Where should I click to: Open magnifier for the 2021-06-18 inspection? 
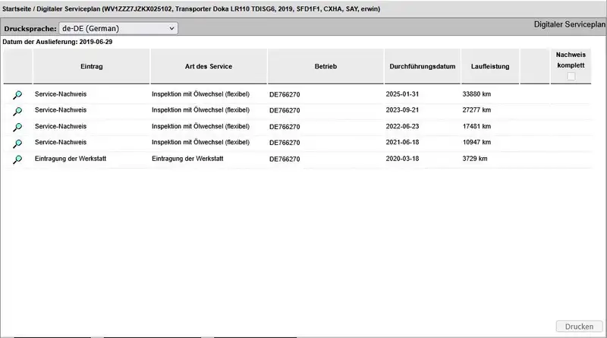17,143
